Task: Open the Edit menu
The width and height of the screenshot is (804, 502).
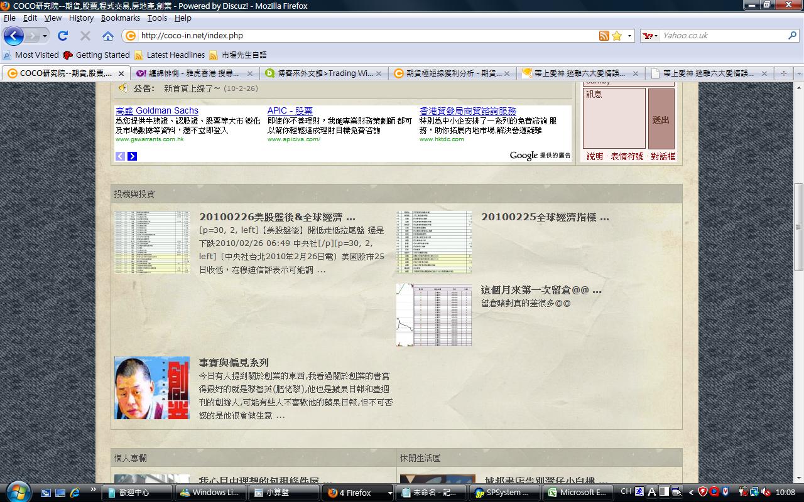Action: pos(30,18)
